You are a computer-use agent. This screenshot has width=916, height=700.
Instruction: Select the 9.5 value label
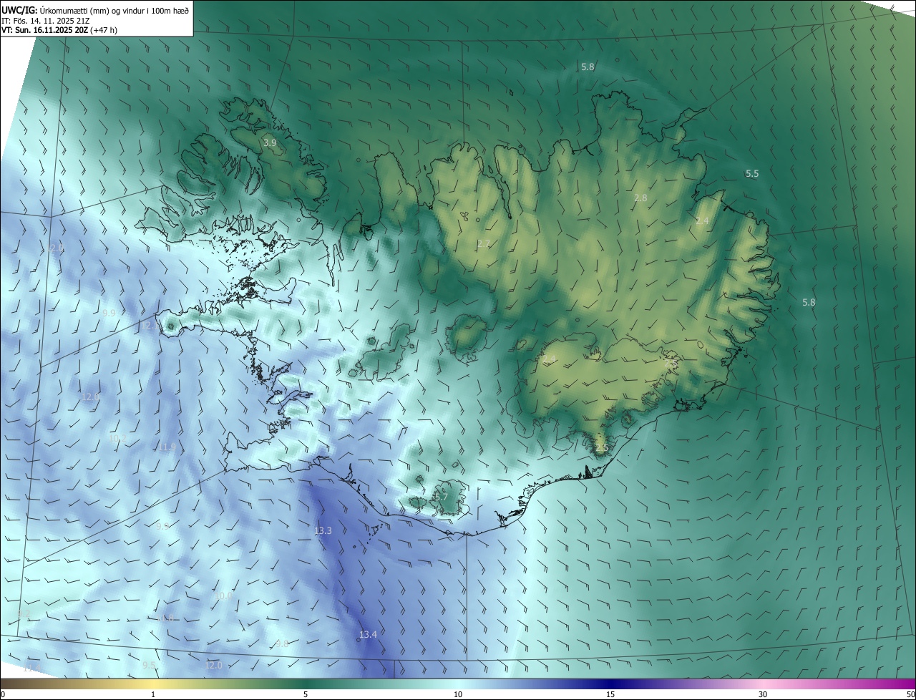click(x=149, y=666)
